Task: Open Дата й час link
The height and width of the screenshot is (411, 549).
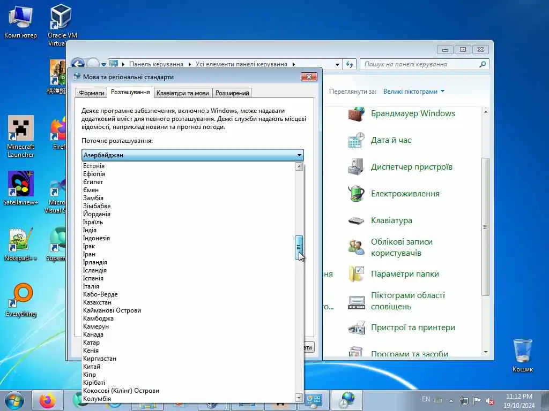Action: tap(391, 141)
